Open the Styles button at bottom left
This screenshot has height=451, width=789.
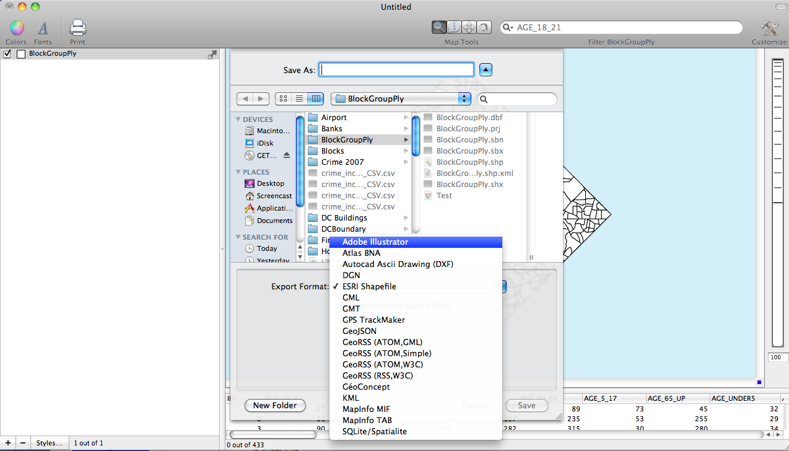tap(49, 443)
